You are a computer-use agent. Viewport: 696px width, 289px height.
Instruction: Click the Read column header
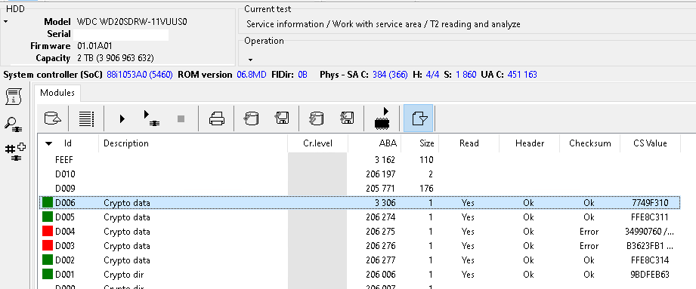[x=469, y=143]
